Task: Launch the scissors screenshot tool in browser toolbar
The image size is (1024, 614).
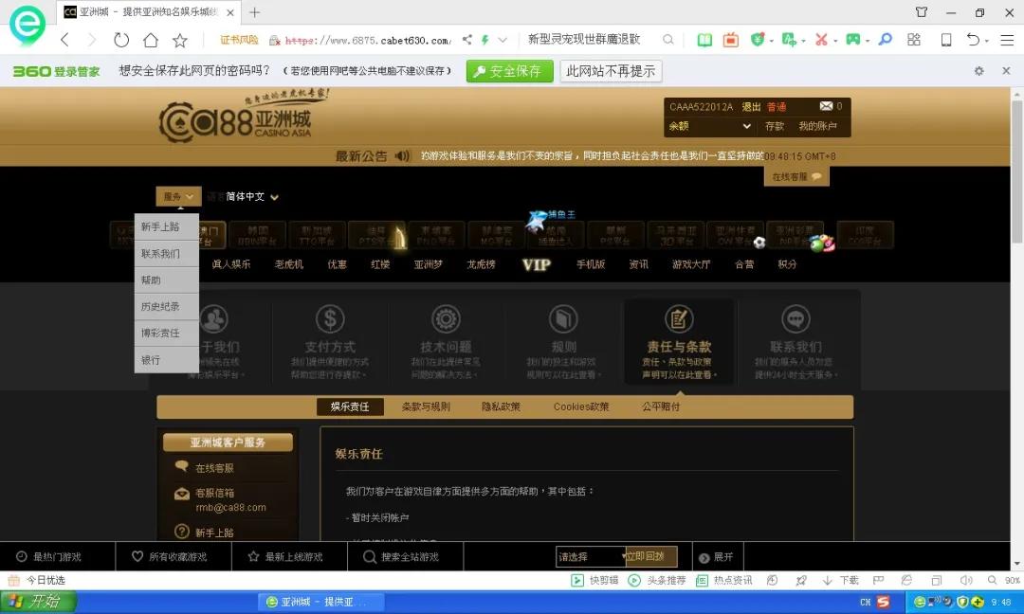Action: pyautogui.click(x=823, y=40)
